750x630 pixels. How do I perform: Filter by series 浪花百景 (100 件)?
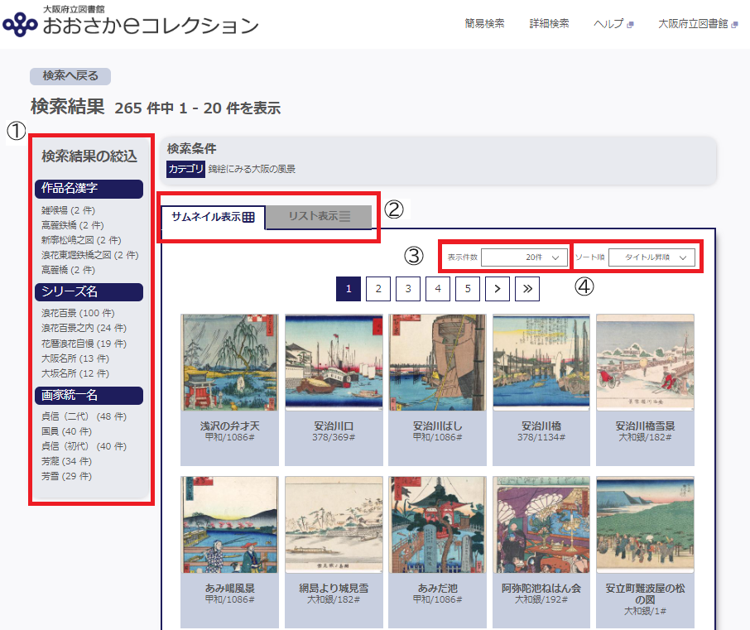[x=78, y=313]
